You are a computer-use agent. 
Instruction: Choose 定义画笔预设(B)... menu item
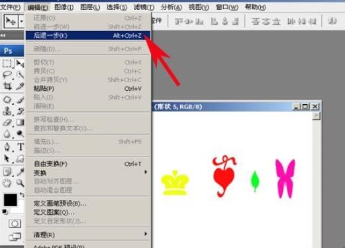88,204
